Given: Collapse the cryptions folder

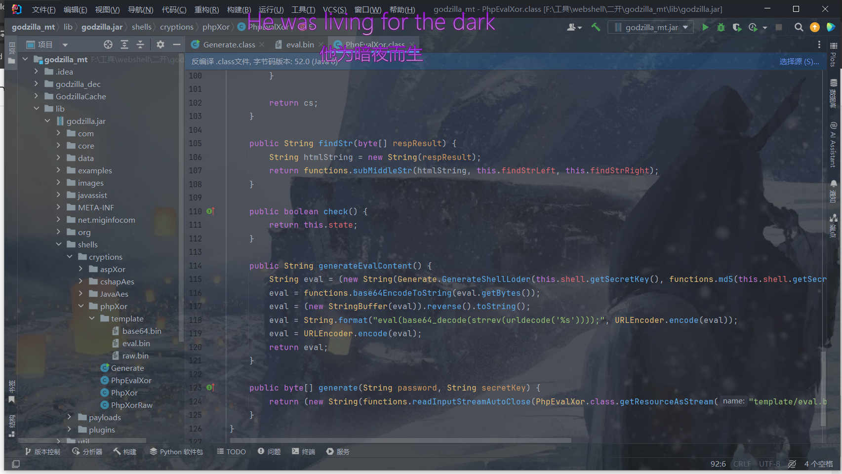Looking at the screenshot, I should 70,257.
